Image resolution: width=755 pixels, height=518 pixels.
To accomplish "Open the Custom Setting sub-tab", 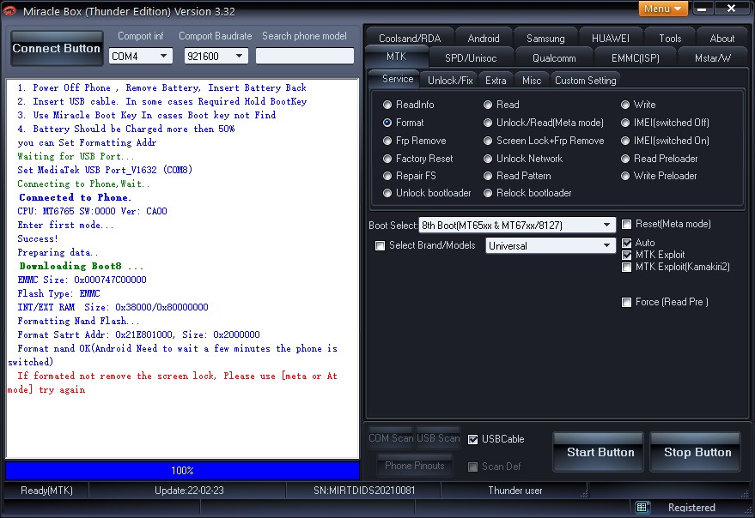I will (585, 81).
